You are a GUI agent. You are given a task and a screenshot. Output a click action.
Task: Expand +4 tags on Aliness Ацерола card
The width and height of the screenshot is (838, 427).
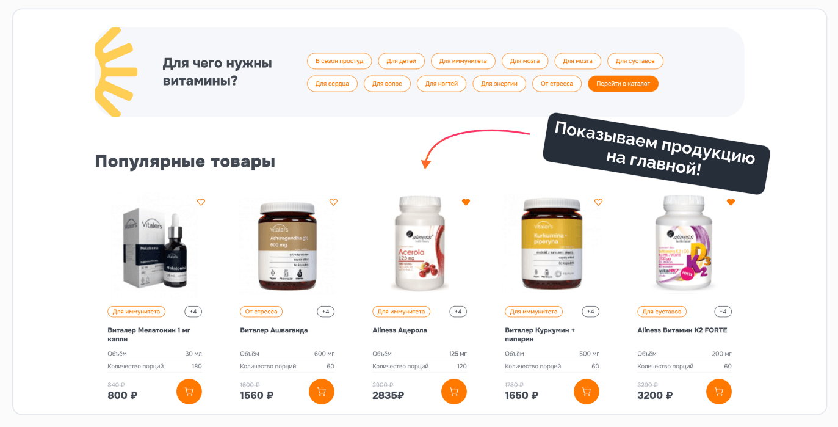[x=458, y=312]
